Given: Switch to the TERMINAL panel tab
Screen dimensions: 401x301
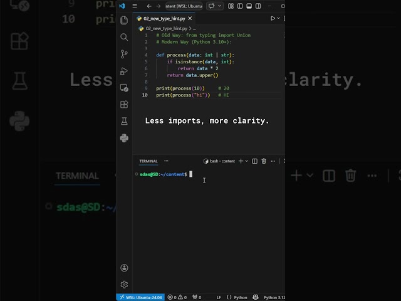Looking at the screenshot, I should (148, 161).
